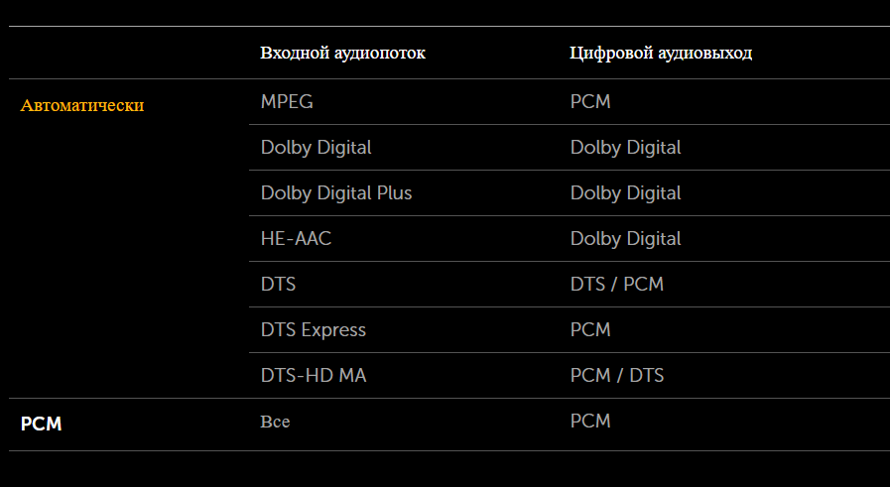Click the "DTS Express" input stream cell
The image size is (890, 487).
pyautogui.click(x=313, y=329)
